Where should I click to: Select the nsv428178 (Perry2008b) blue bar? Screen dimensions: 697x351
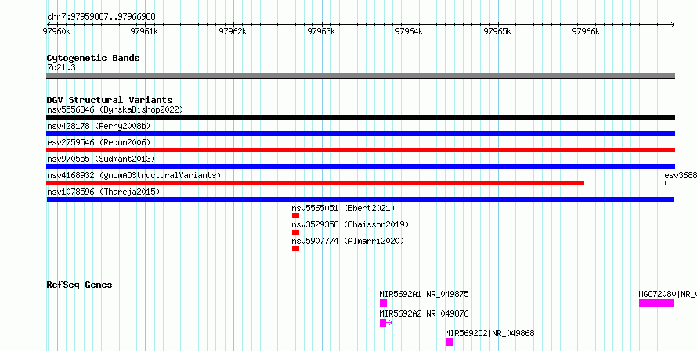(360, 134)
